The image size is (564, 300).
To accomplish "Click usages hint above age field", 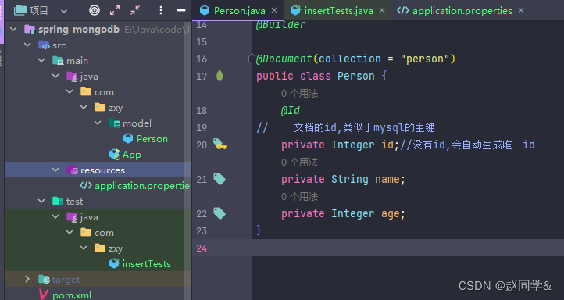I will coord(299,197).
